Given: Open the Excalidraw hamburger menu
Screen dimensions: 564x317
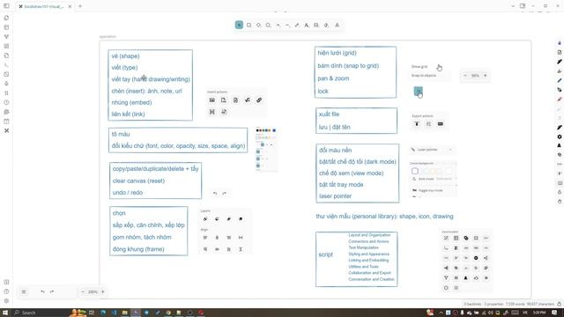Looking at the screenshot, I should click(24, 291).
